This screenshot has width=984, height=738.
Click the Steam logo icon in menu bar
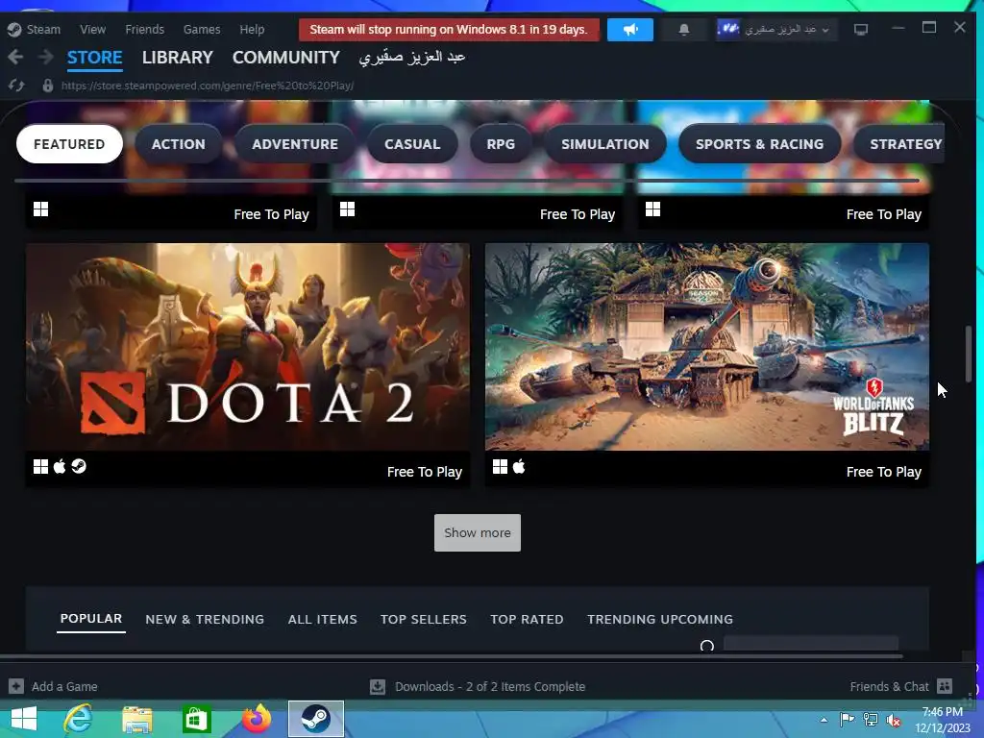[13, 30]
